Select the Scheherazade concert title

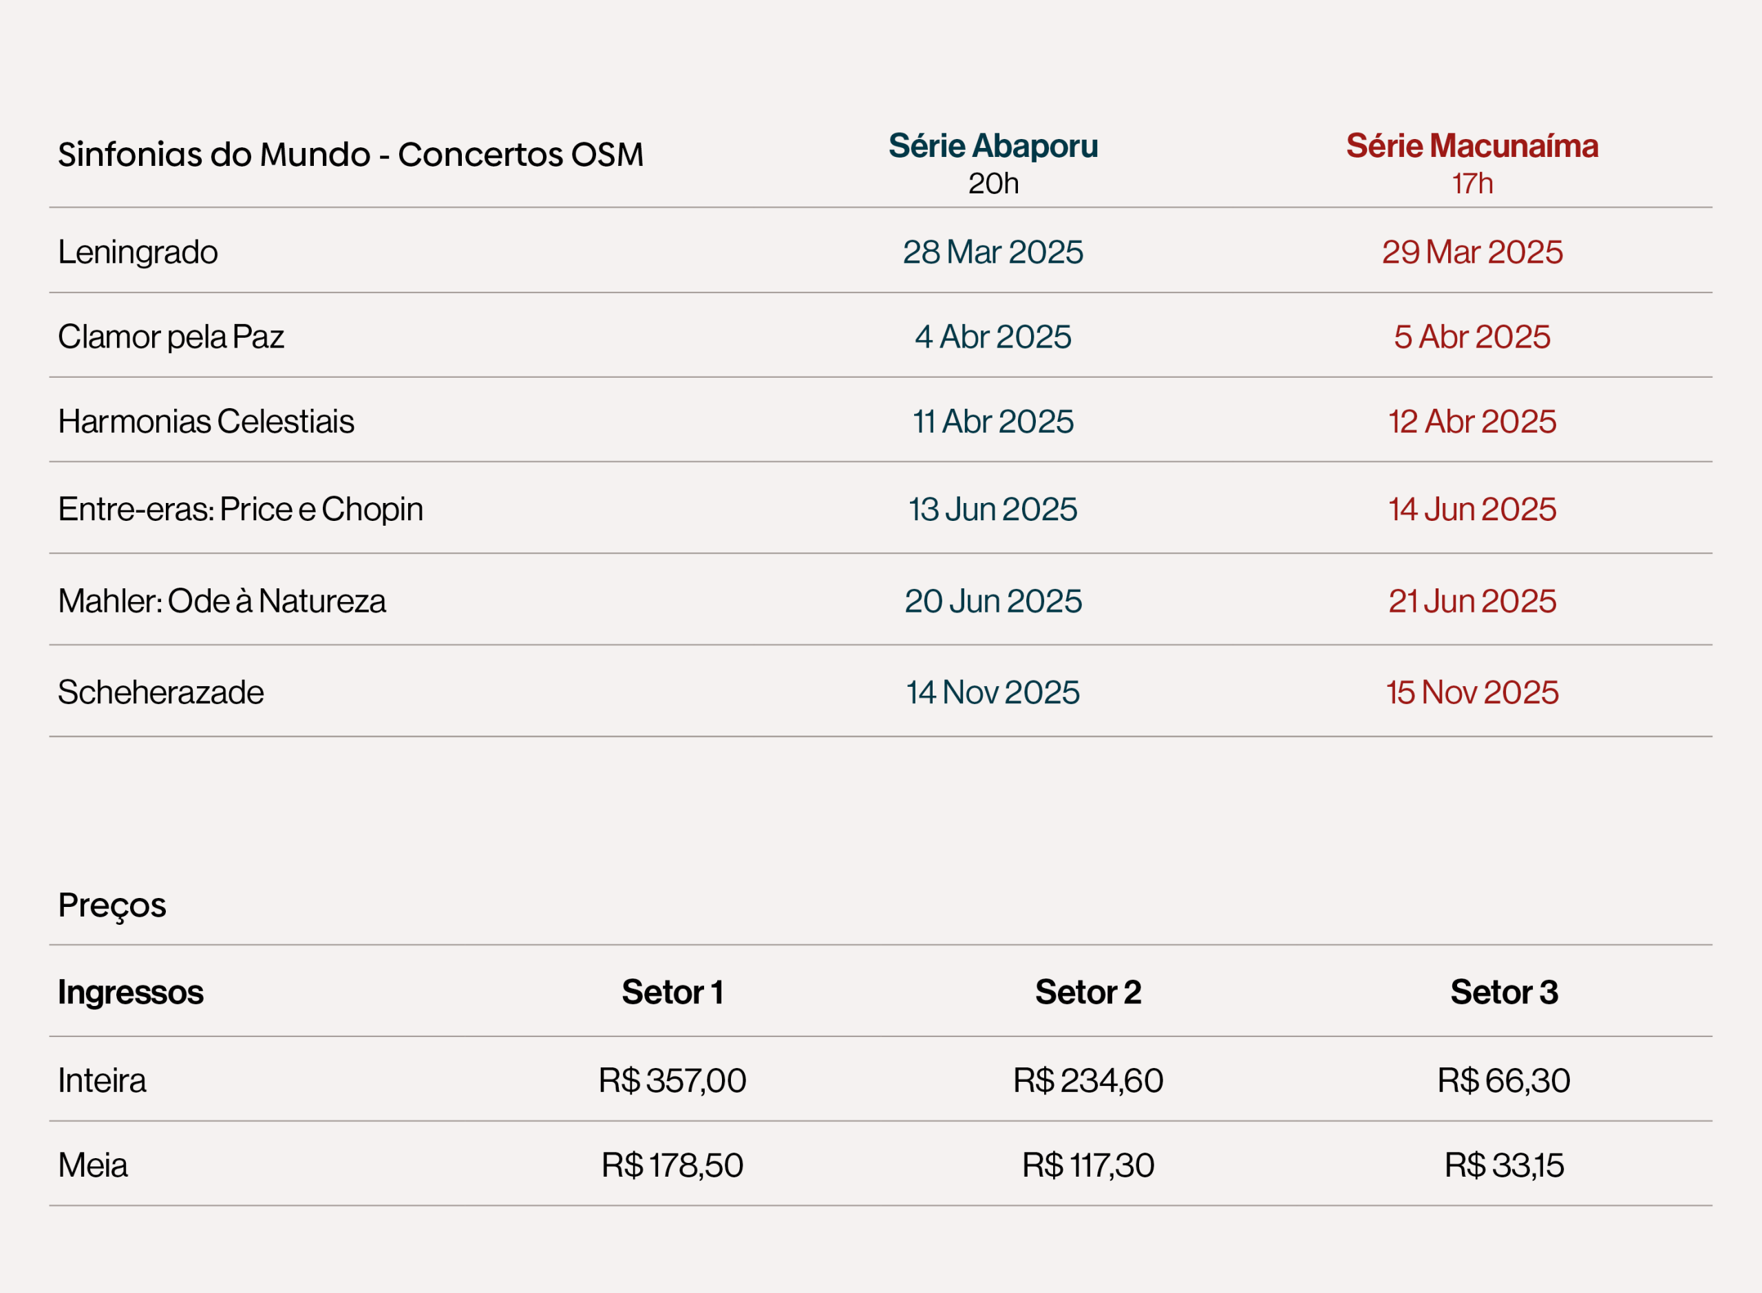pyautogui.click(x=160, y=692)
